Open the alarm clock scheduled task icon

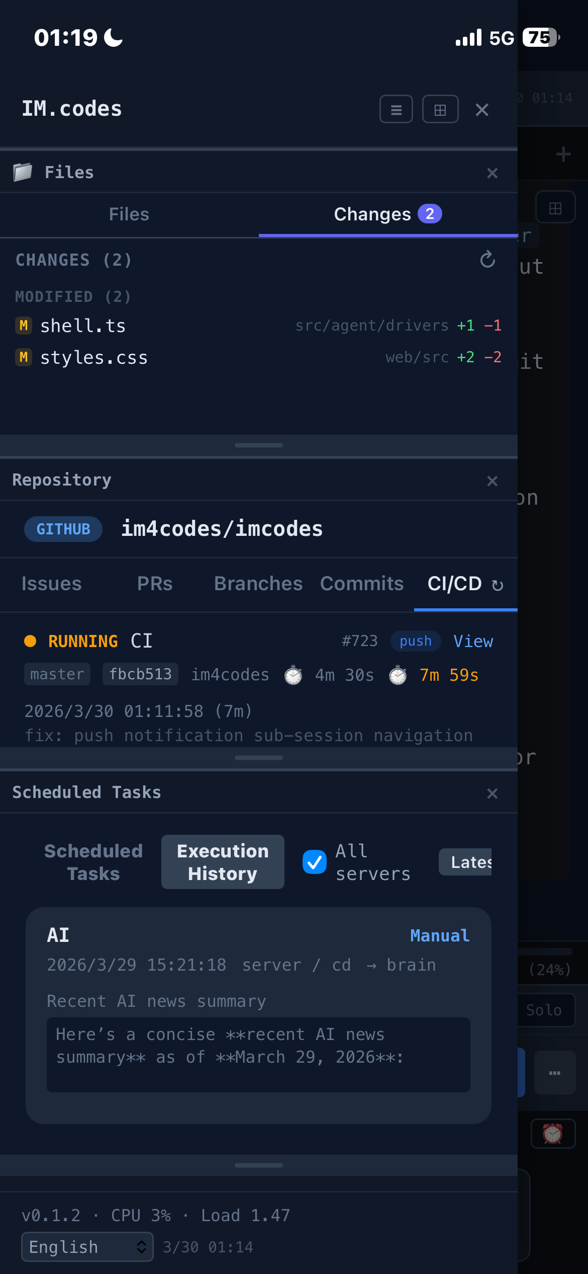(553, 1134)
